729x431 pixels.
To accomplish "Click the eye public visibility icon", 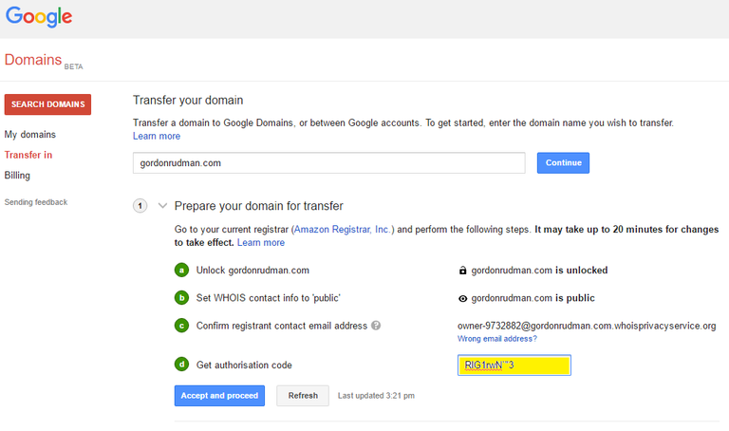I will click(462, 298).
